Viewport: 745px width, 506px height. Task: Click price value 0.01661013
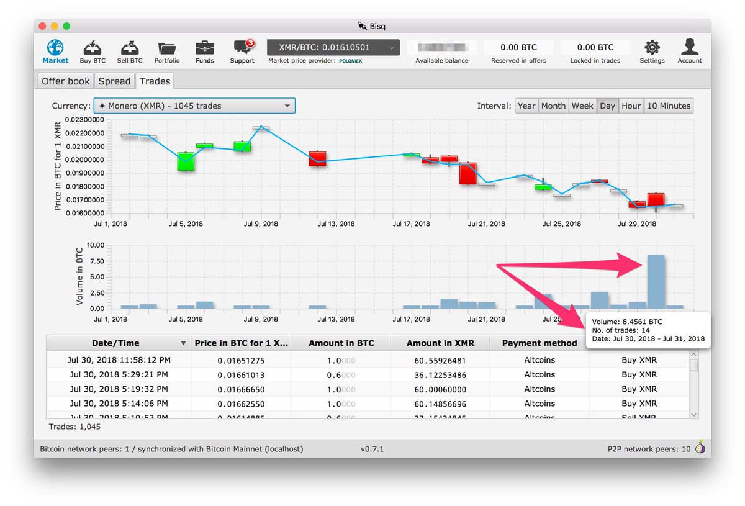(x=242, y=374)
